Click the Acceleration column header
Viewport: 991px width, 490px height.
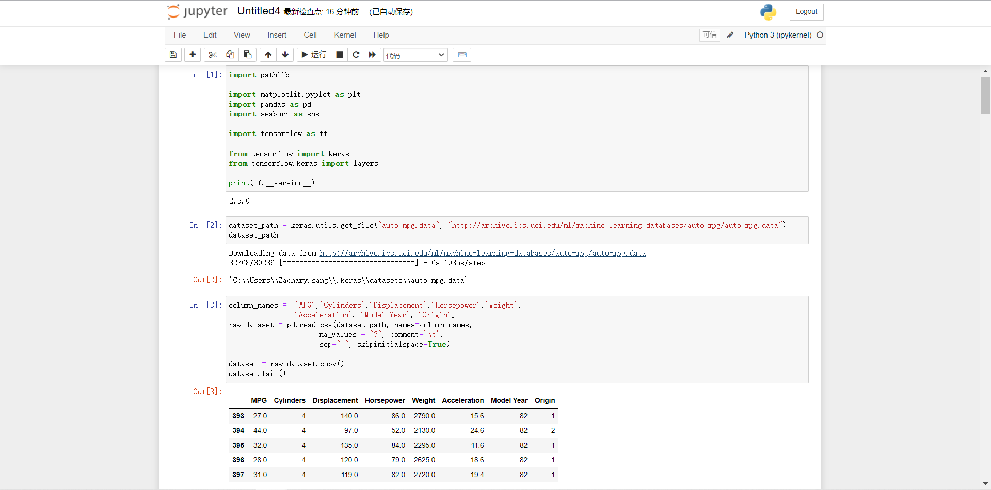pos(463,400)
